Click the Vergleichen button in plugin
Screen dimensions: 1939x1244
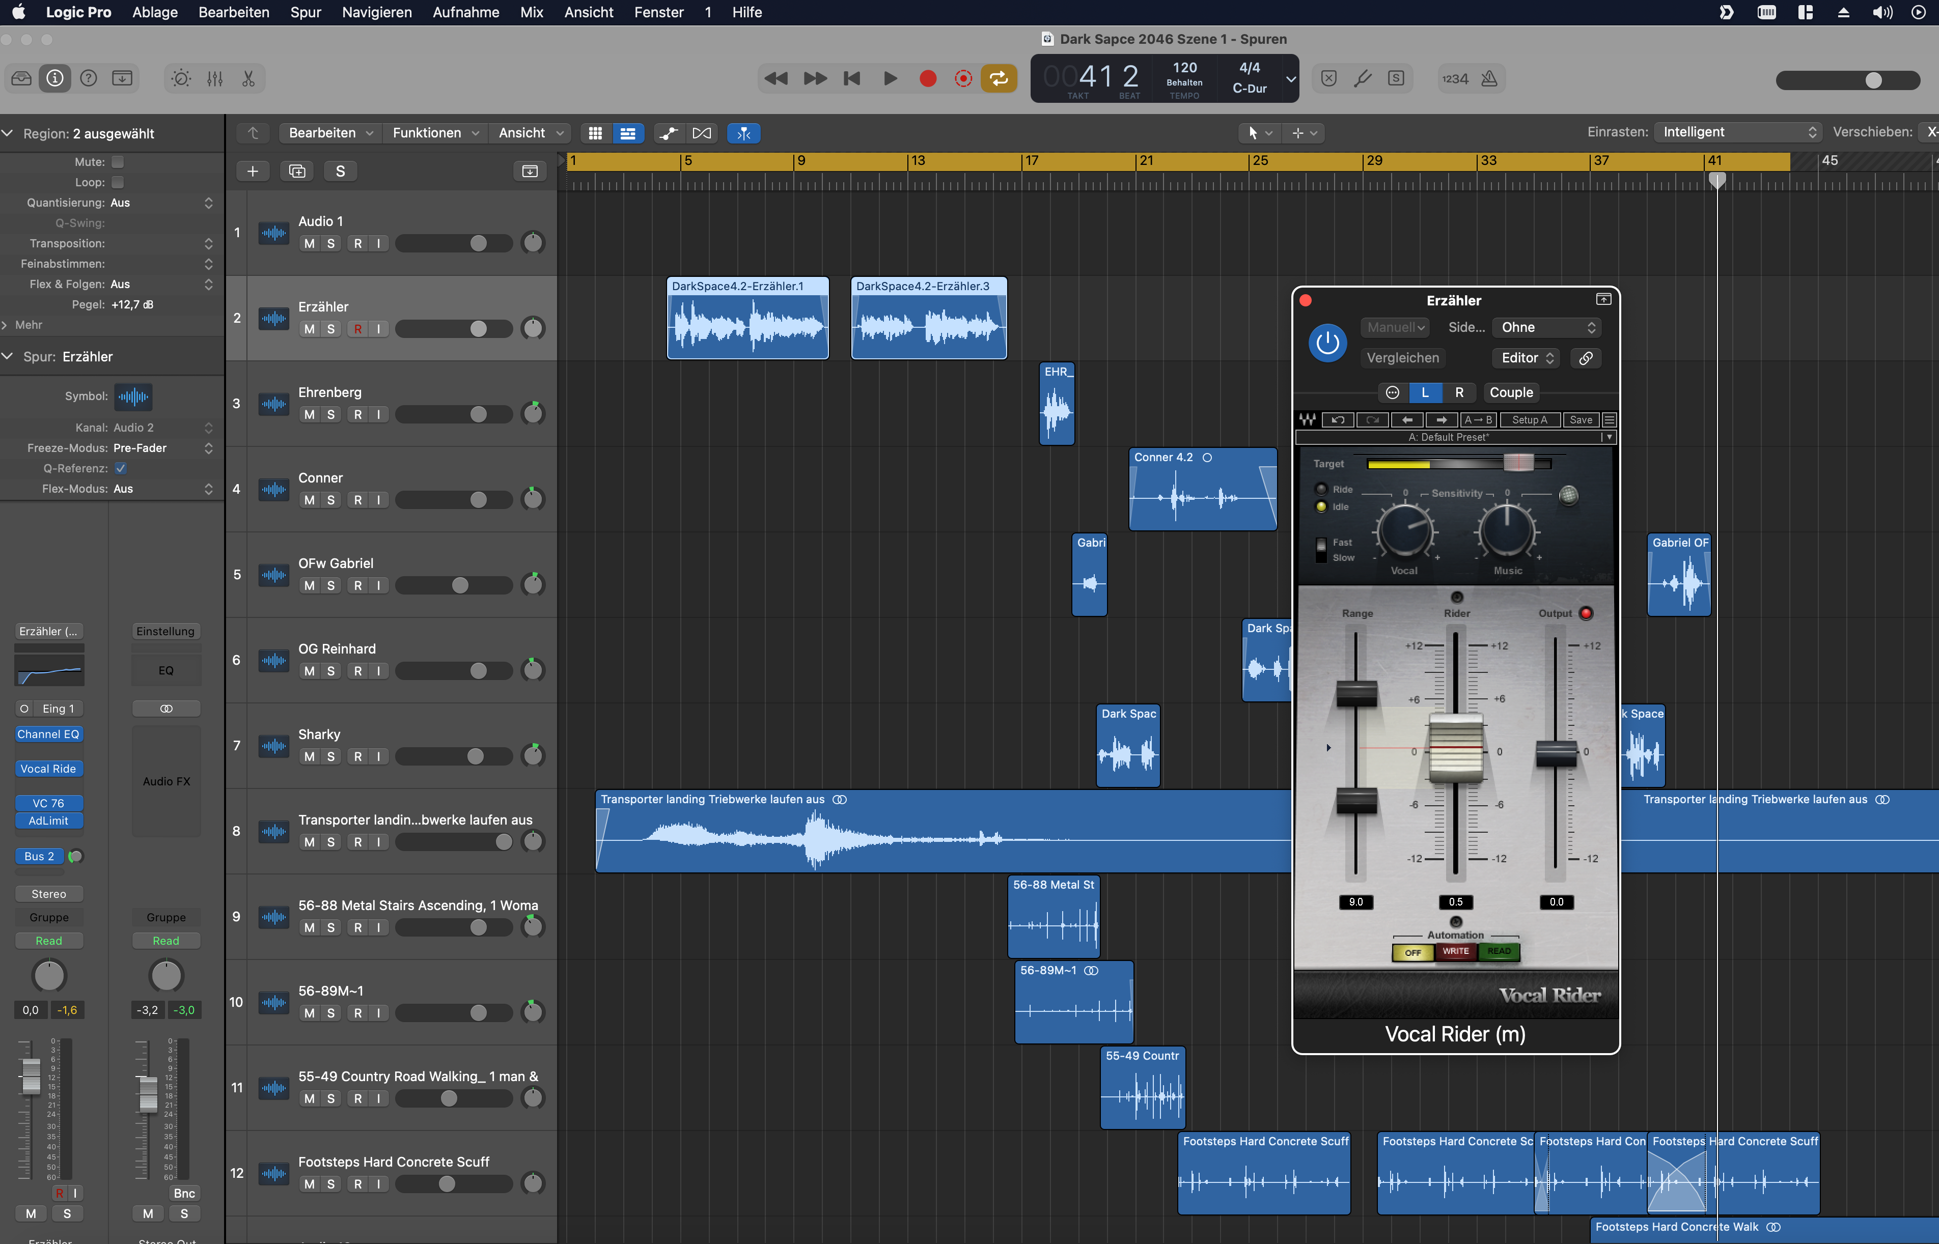(x=1402, y=358)
